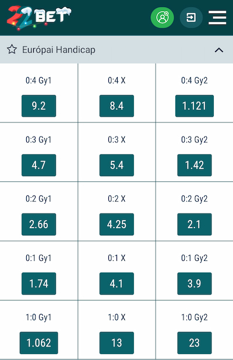Choose 0:1 Gy2 odds 3.9
The height and width of the screenshot is (360, 233).
pos(195,284)
